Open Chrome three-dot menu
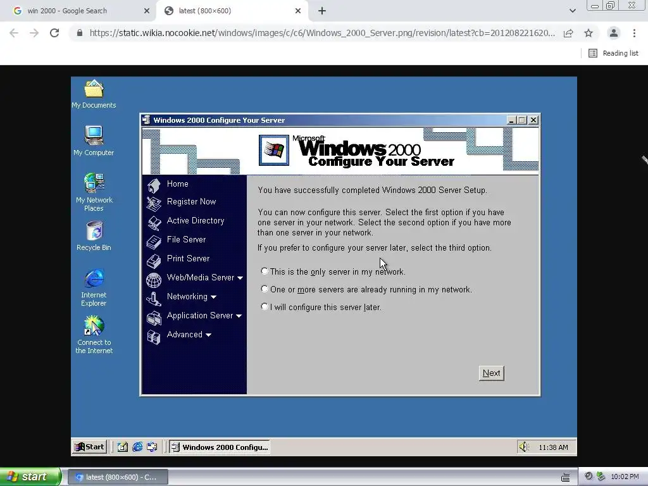This screenshot has width=648, height=486. point(634,33)
